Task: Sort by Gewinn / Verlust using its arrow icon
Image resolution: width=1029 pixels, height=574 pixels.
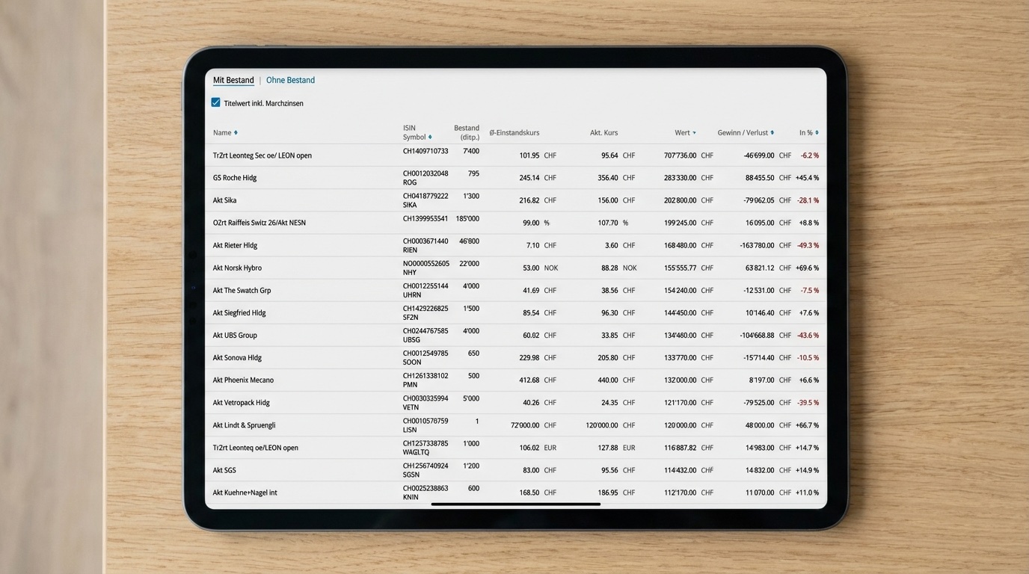Action: click(x=772, y=133)
